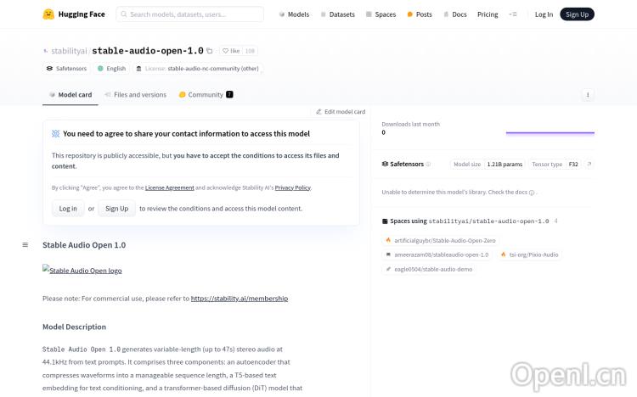
Task: Switch to the Model card tab
Action: tap(70, 94)
